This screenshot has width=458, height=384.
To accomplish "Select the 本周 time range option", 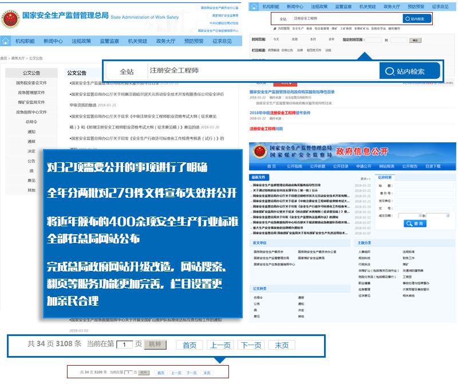I will [x=294, y=39].
